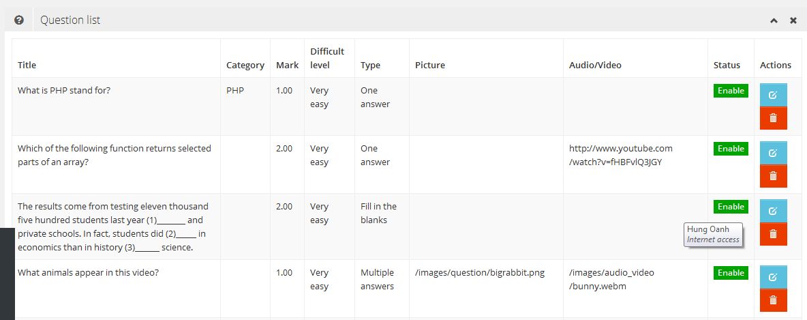This screenshot has height=320, width=807.
Task: Delete the "What is PHP stand for?" question
Action: point(773,118)
